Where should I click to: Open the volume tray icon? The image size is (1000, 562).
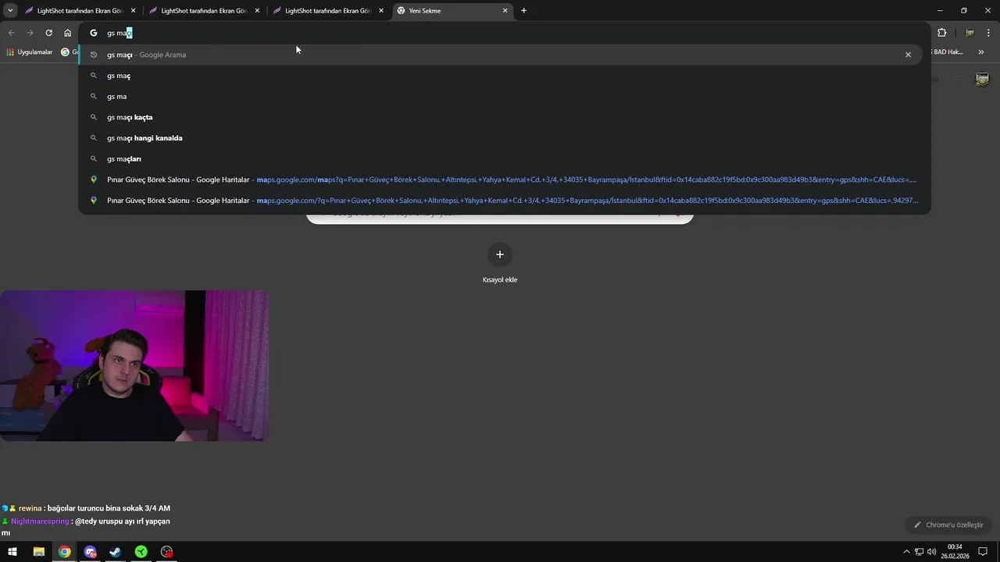(931, 552)
